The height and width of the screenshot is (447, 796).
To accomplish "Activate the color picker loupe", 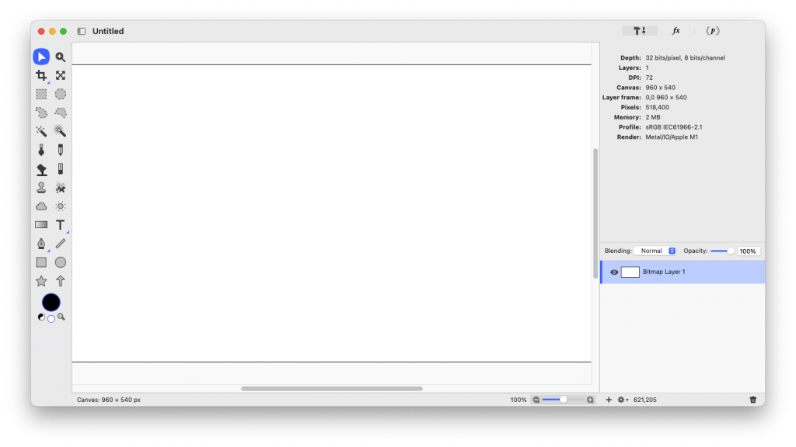I will click(x=61, y=317).
